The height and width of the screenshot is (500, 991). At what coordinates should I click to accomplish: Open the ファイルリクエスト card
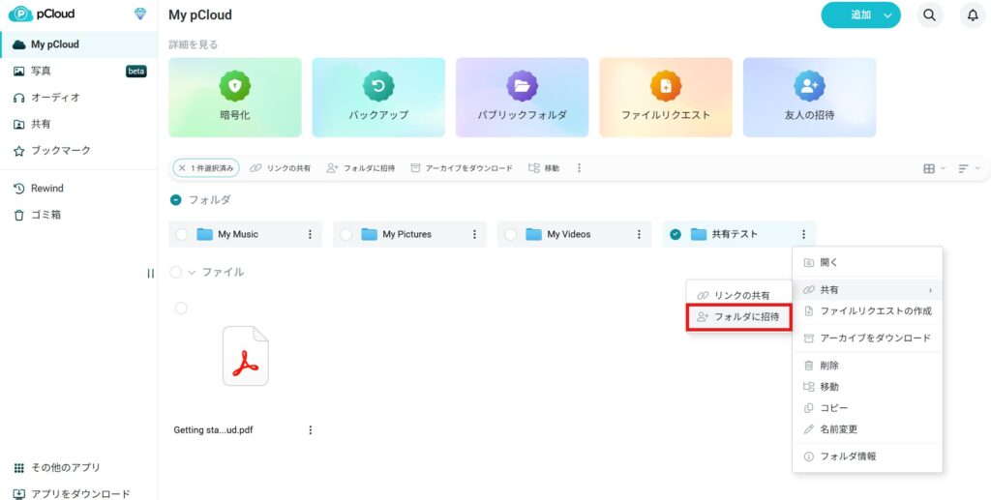(665, 97)
